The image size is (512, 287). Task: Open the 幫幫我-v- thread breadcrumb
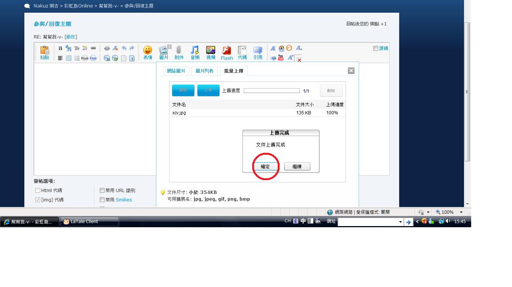(109, 6)
